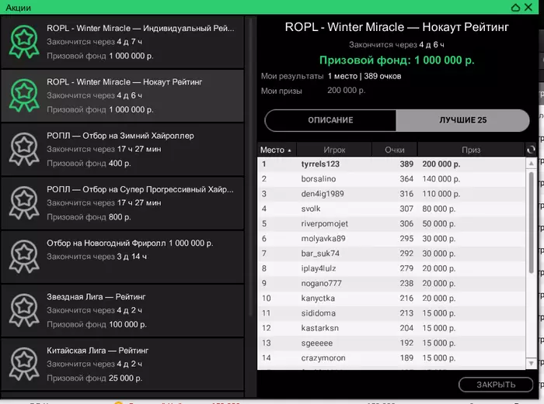Image resolution: width=544 pixels, height=404 pixels.
Task: Click the leaderboard vertical scrollbar thumb
Action: pos(531,223)
